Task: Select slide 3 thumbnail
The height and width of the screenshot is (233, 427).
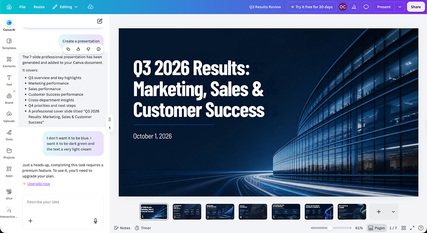Action: coord(220,212)
